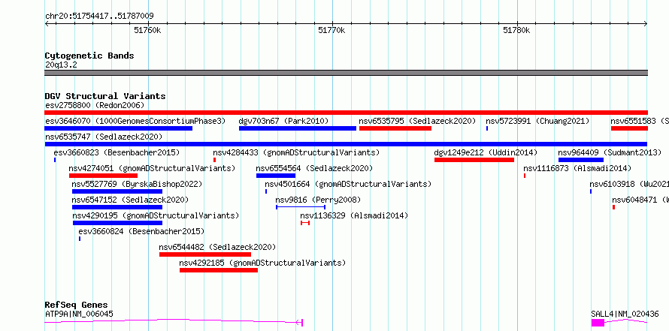Click the red bar under nsv6544482
The width and height of the screenshot is (669, 331).
[205, 254]
